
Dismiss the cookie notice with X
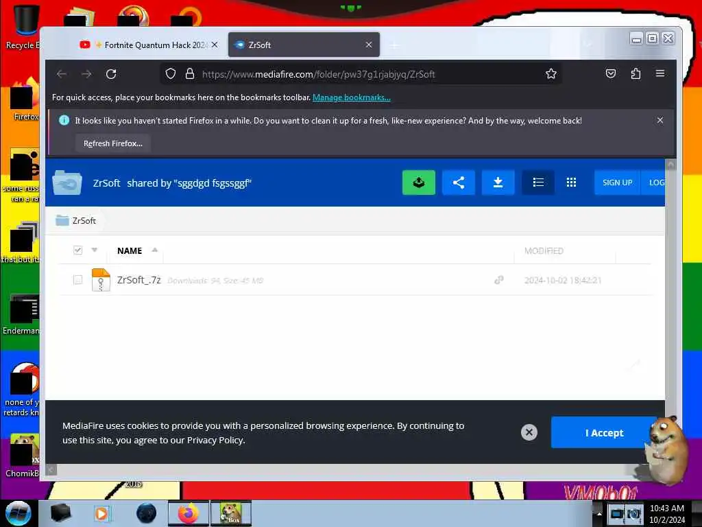(x=529, y=432)
